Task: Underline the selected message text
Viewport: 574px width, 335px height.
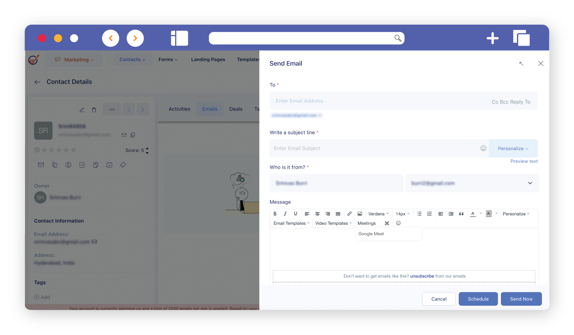Action: point(295,214)
